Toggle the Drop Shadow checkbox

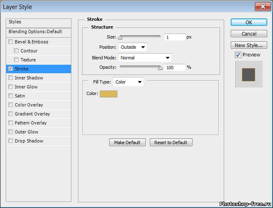pos(11,141)
